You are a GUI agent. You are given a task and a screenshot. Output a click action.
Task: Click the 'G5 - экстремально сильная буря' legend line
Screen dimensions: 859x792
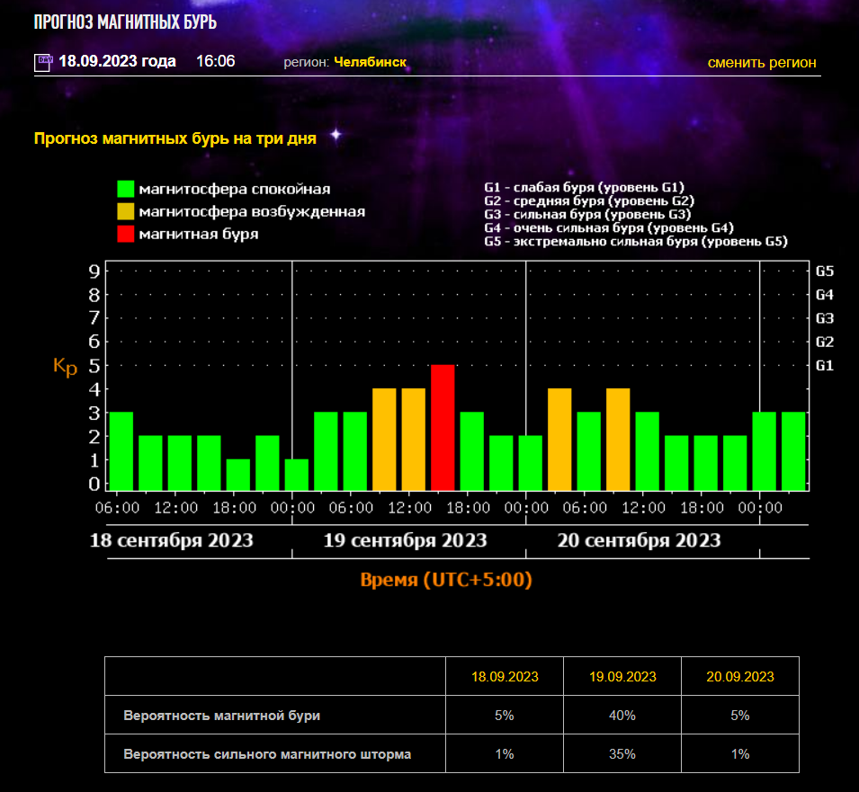click(636, 242)
